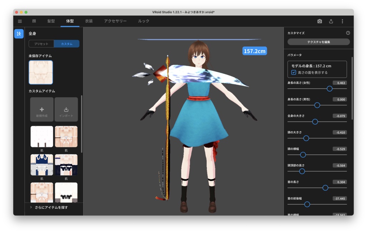Image resolution: width=367 pixels, height=233 pixels.
Task: Select the beige skin thumbnail in the first row
Action: click(66, 137)
